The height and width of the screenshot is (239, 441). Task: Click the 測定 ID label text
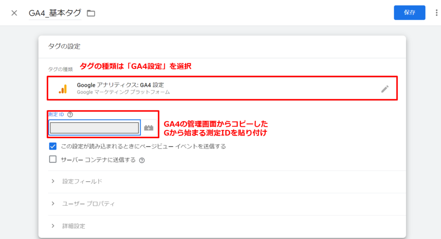(x=56, y=114)
